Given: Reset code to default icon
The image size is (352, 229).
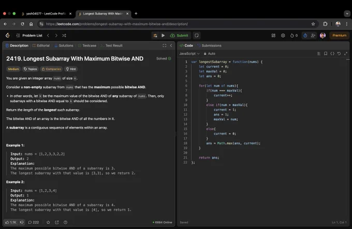Looking at the screenshot, I should coord(339,54).
